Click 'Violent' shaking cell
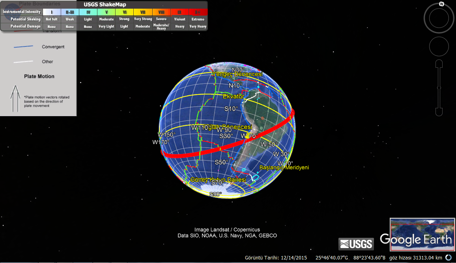The height and width of the screenshot is (263, 456). click(180, 19)
